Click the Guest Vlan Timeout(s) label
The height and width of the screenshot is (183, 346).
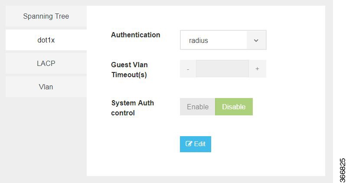click(129, 70)
